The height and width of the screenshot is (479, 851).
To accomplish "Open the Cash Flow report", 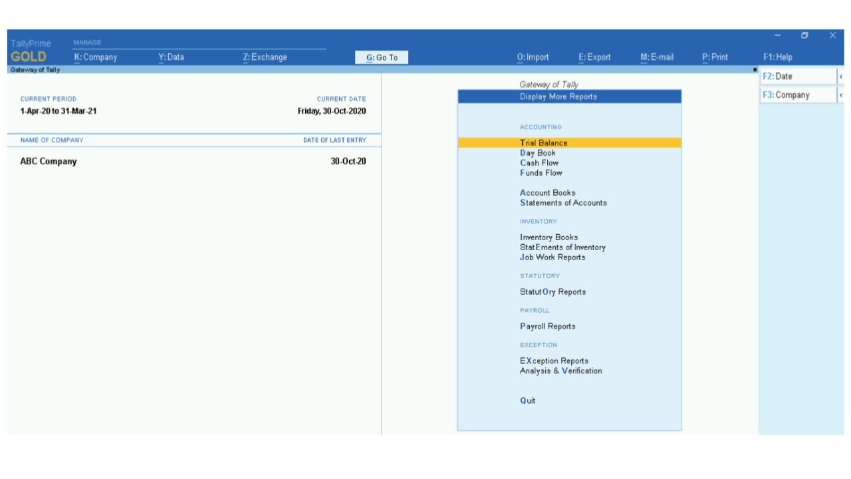I will 539,163.
